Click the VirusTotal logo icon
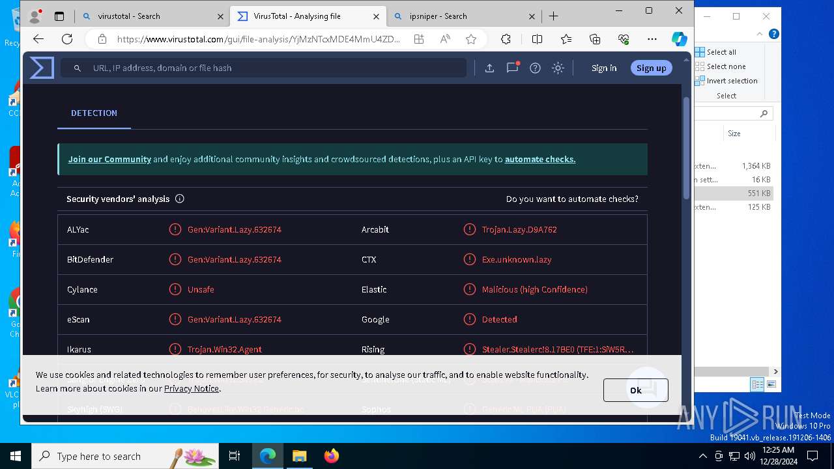Viewport: 834px width, 469px height. [42, 68]
